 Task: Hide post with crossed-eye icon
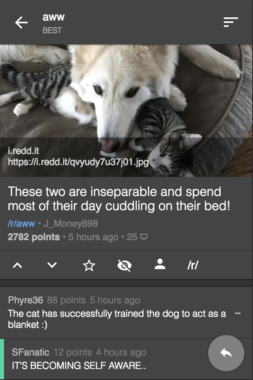[x=124, y=265]
